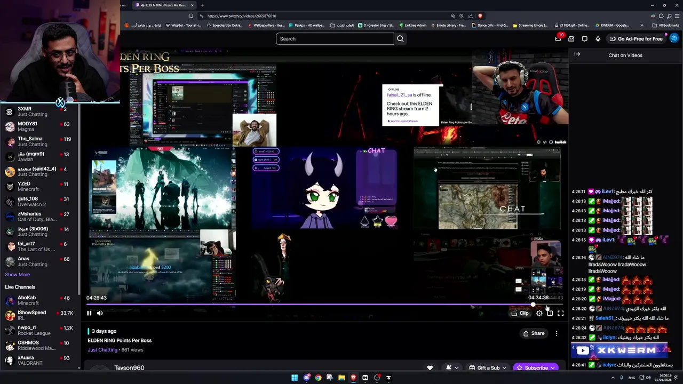
Task: Open Anas Just Chatting channel
Action: [39, 261]
